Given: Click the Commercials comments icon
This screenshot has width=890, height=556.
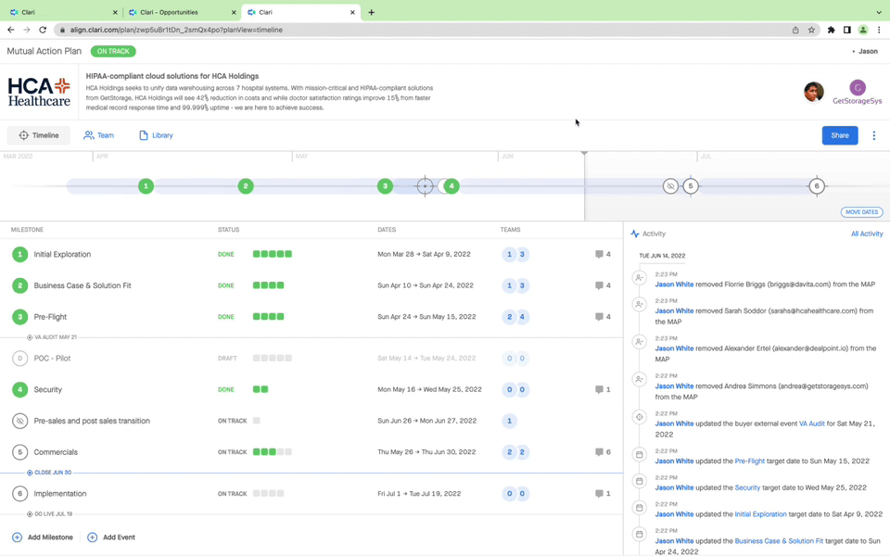Looking at the screenshot, I should [599, 452].
